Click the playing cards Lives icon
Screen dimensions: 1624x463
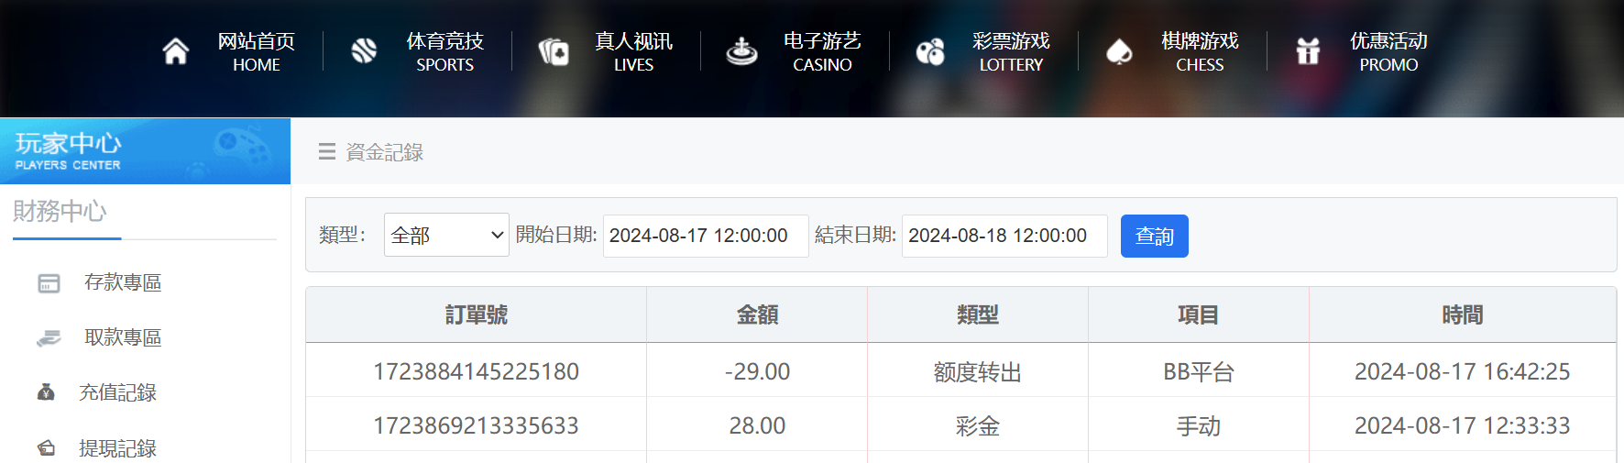[554, 51]
